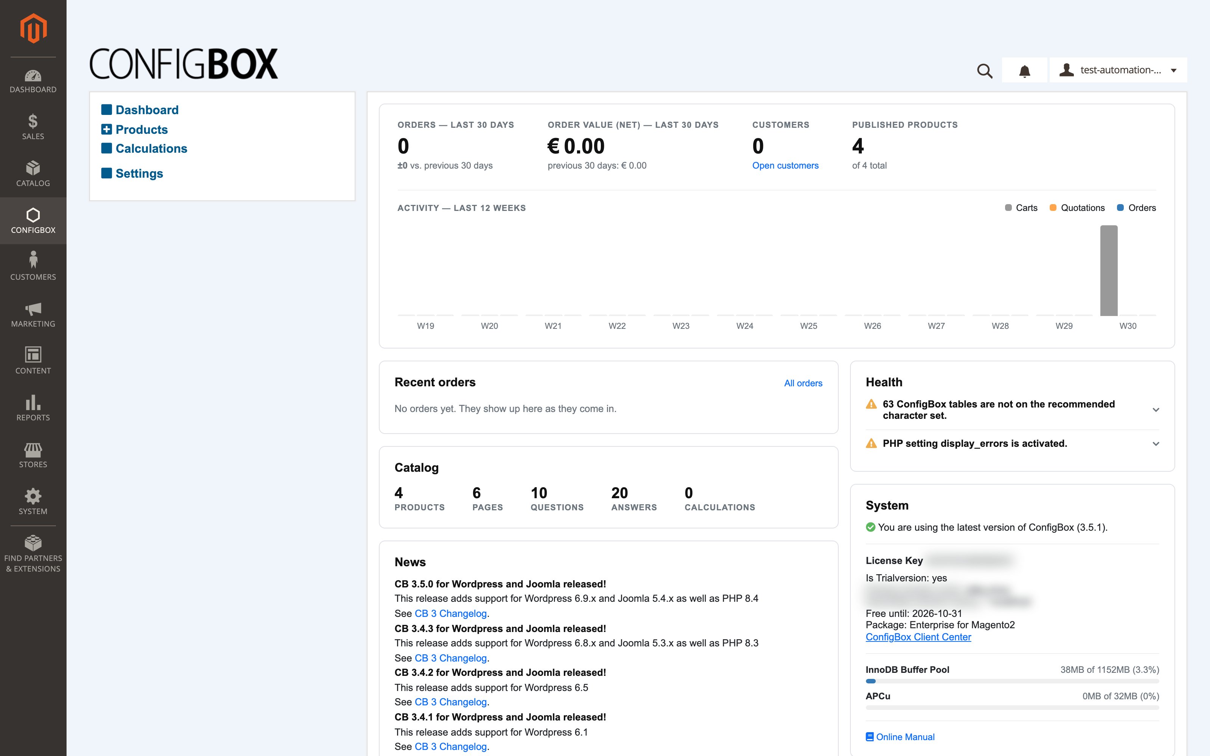Open the Sales dollar icon
This screenshot has width=1210, height=756.
coord(33,121)
